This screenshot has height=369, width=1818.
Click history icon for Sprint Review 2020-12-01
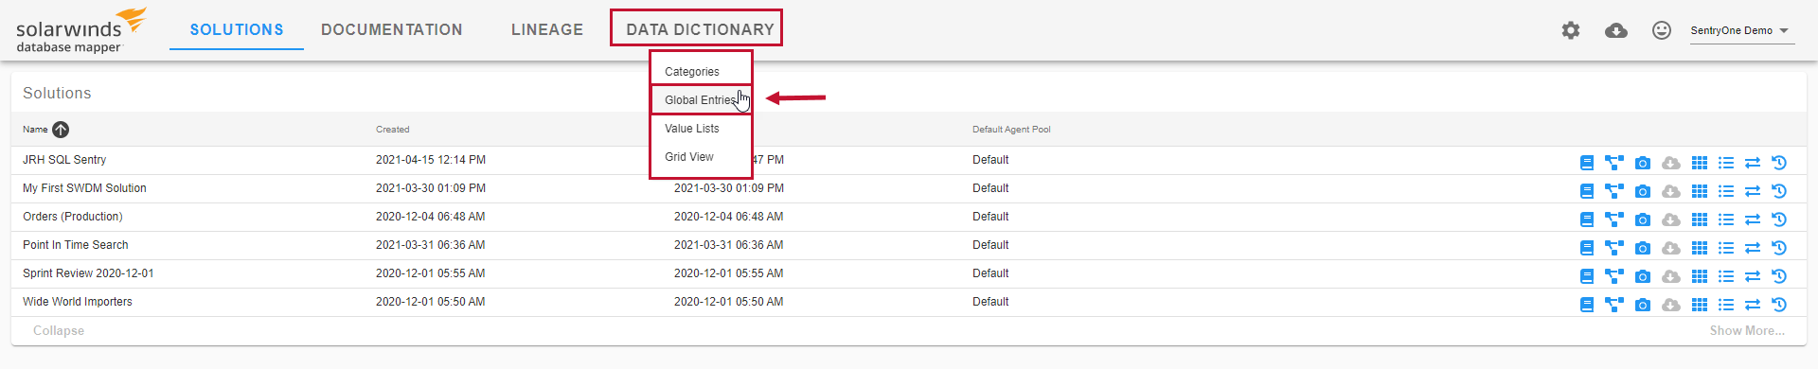pos(1779,276)
